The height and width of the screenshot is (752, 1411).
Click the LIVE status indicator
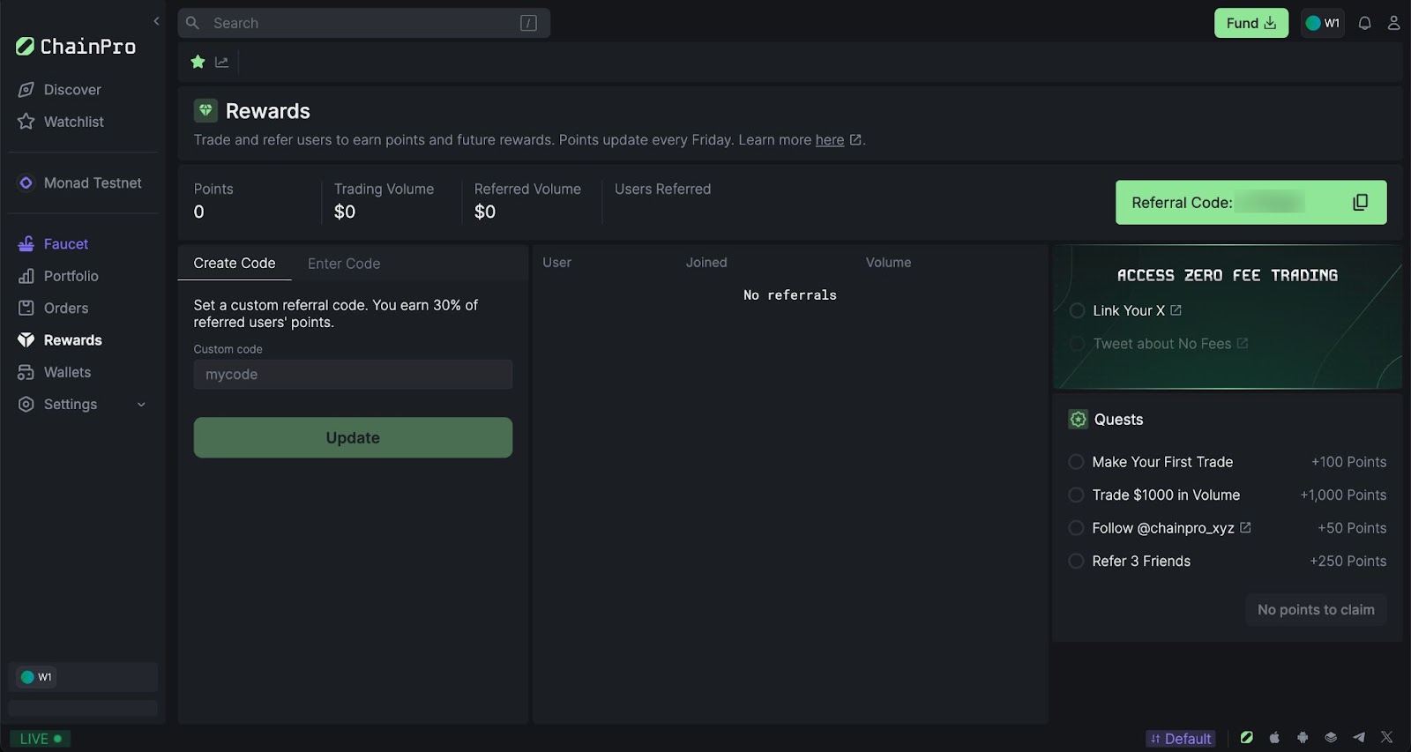tap(41, 739)
